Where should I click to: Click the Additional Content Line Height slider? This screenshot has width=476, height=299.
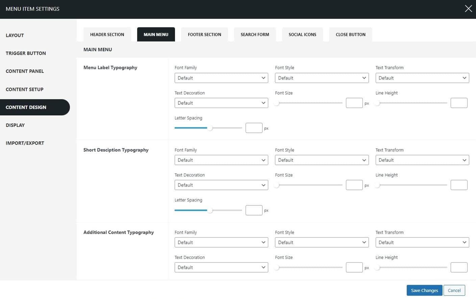tap(411, 267)
